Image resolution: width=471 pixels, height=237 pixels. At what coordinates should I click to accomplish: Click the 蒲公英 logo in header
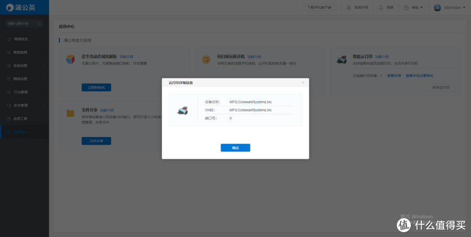coord(21,7)
